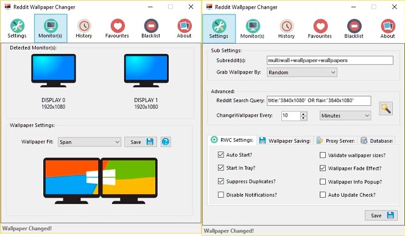Viewport: 405px width, 236px height.
Task: Open Settings in the left window
Action: pyautogui.click(x=17, y=29)
